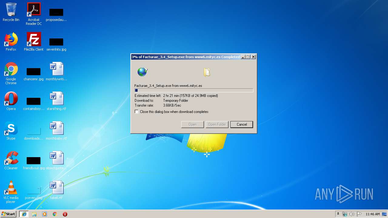Screen dimensions: 388x218
Task: Click the disabled Open button
Action: point(192,124)
